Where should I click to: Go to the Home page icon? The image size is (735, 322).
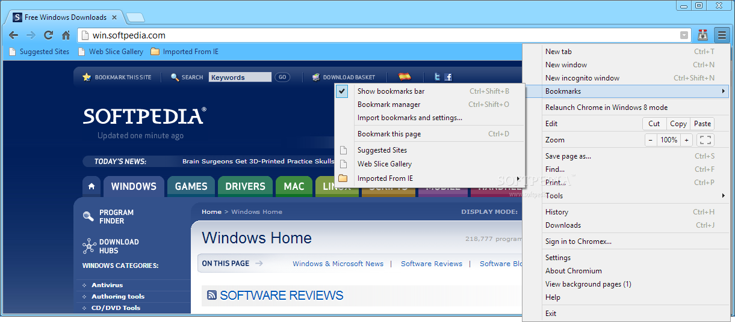(66, 35)
